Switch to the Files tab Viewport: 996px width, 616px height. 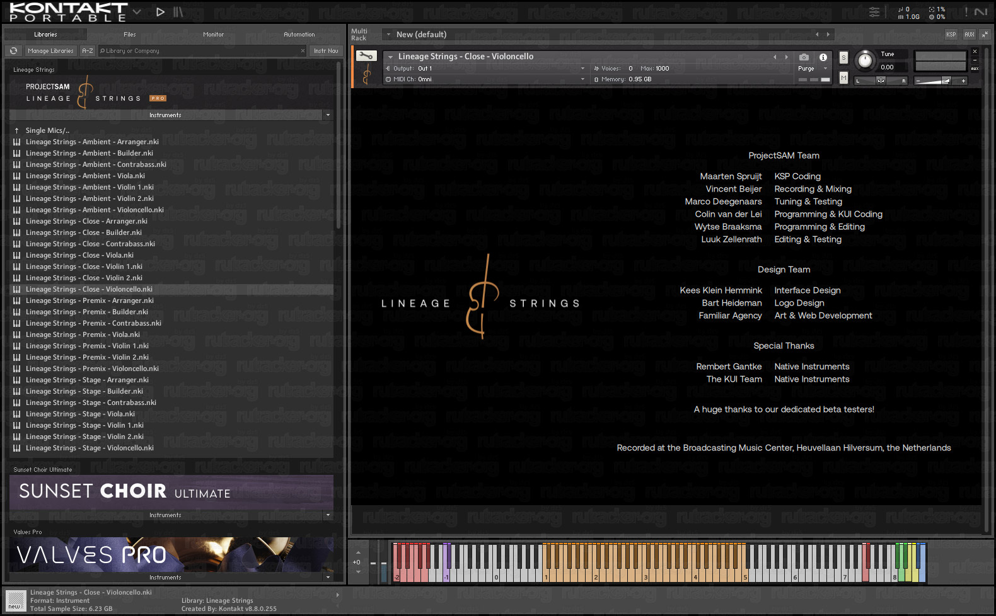coord(130,35)
